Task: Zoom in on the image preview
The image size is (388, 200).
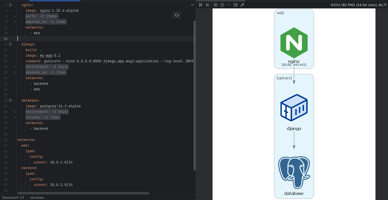Action: coord(216,5)
